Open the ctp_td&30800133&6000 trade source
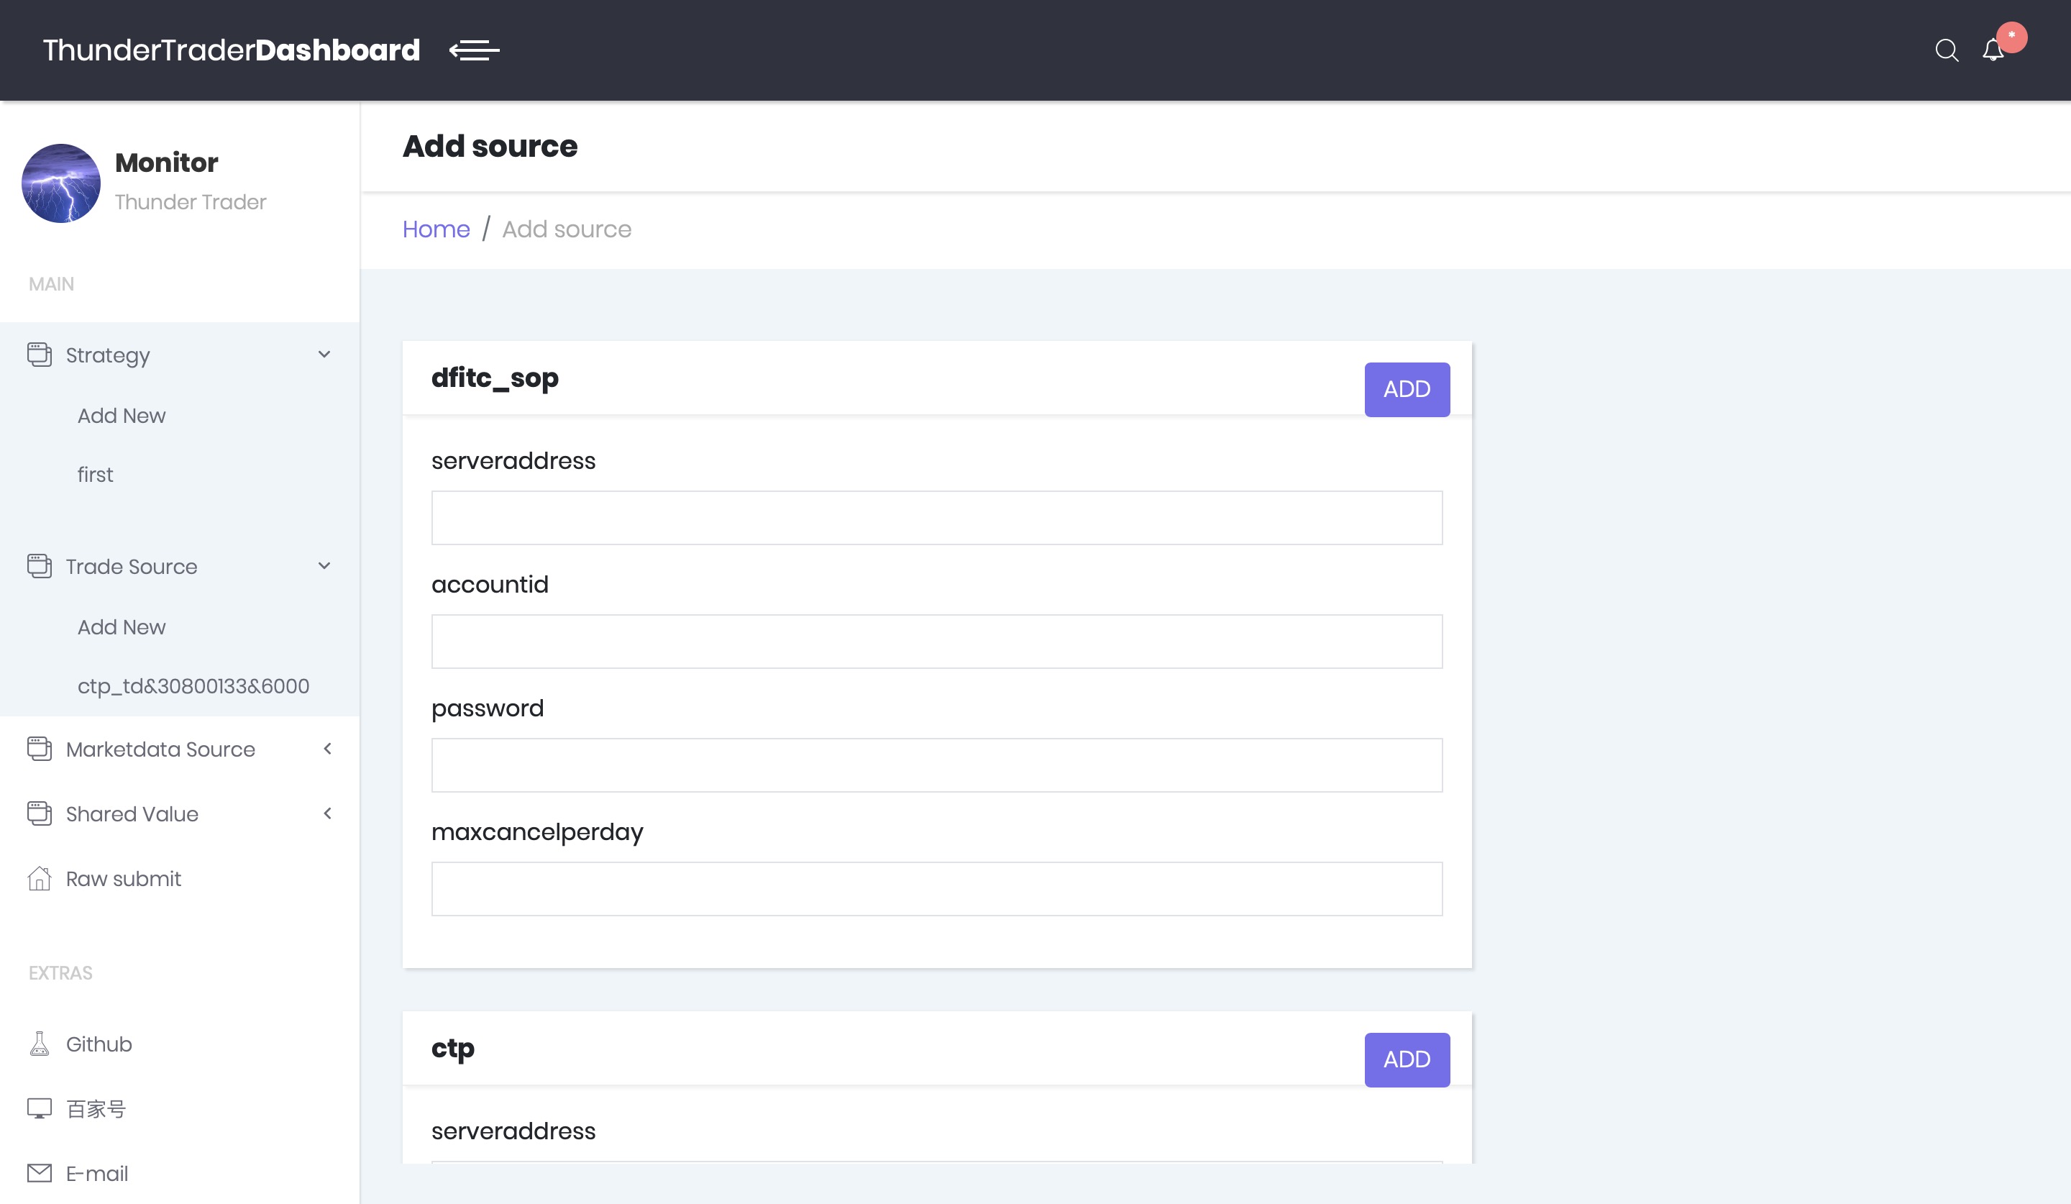 [193, 685]
